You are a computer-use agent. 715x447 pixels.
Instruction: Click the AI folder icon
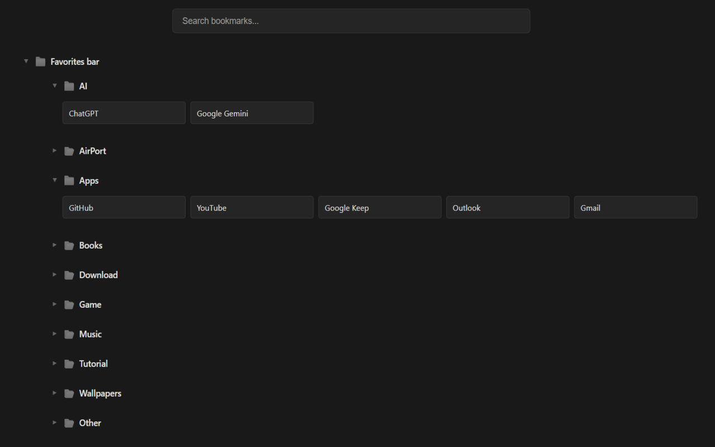69,86
